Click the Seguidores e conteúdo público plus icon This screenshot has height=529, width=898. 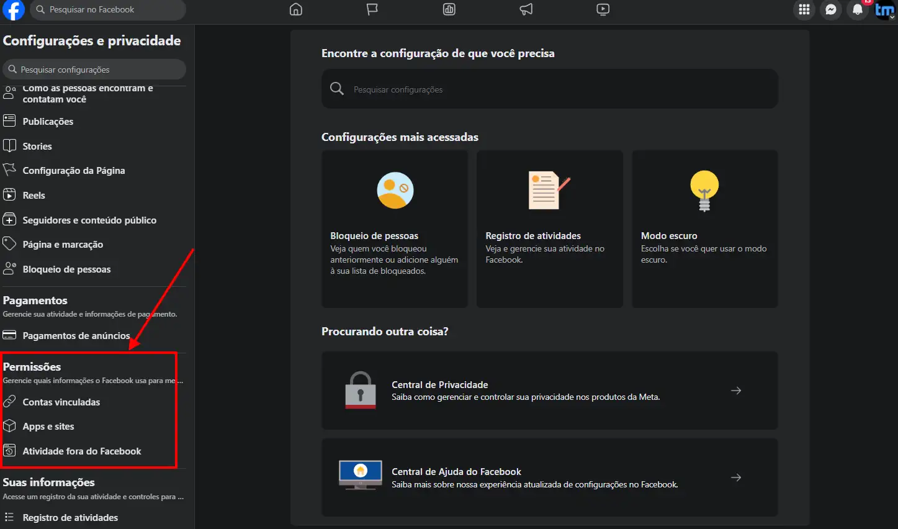(9, 219)
